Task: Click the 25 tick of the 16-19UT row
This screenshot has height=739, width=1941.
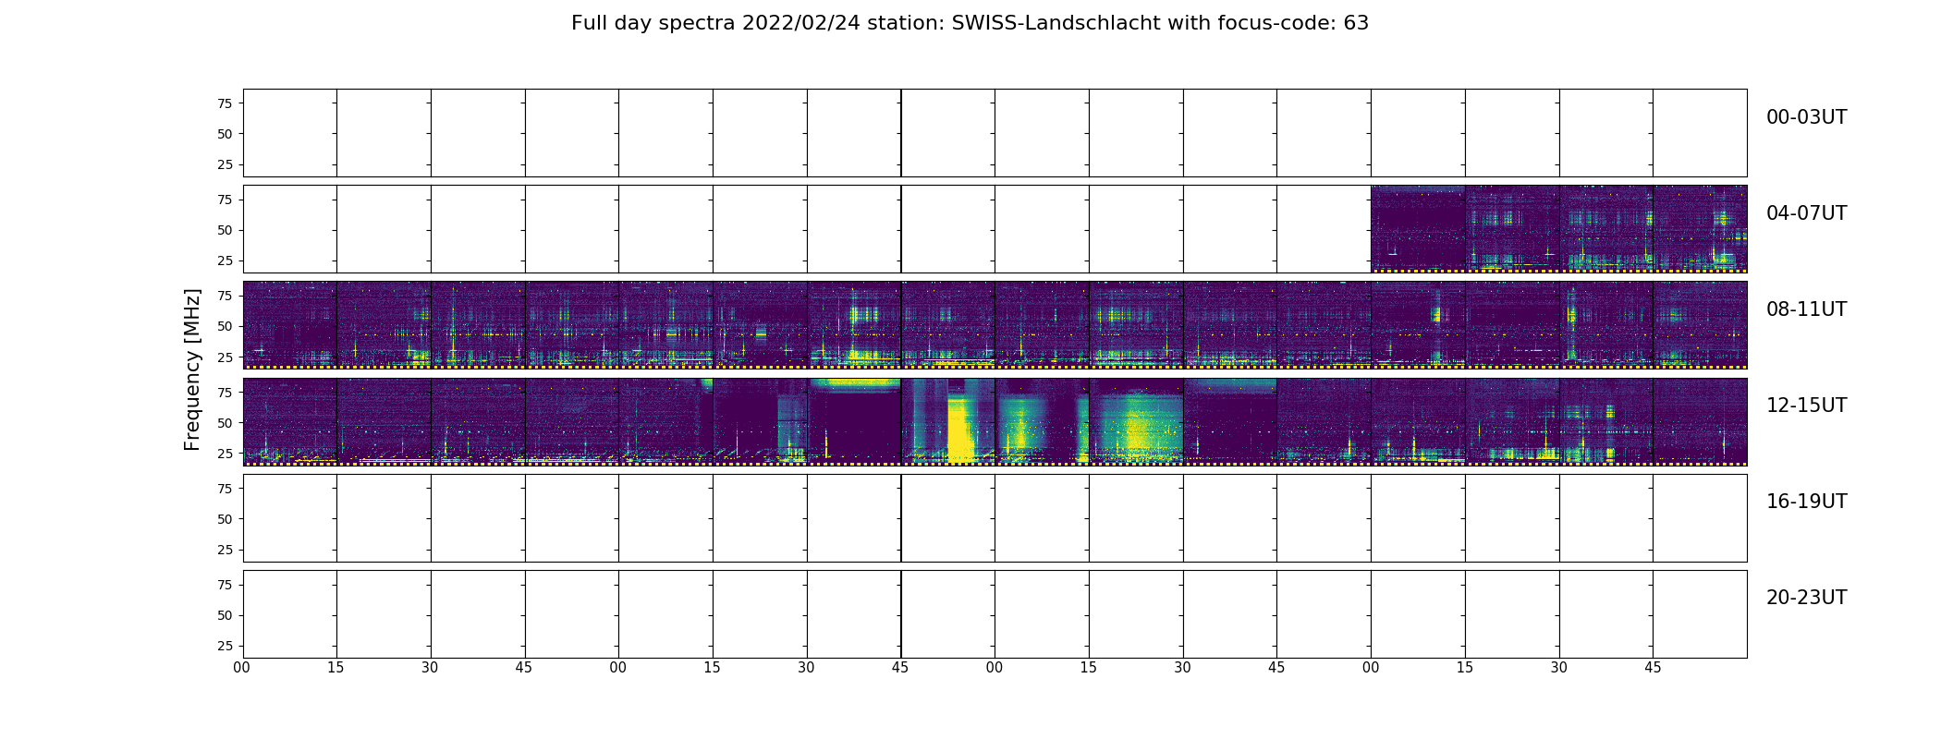Action: [225, 550]
